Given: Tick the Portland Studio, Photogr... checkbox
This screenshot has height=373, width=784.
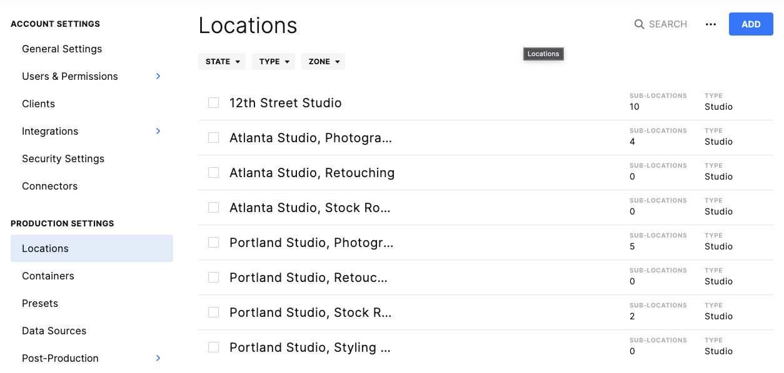Looking at the screenshot, I should tap(213, 242).
